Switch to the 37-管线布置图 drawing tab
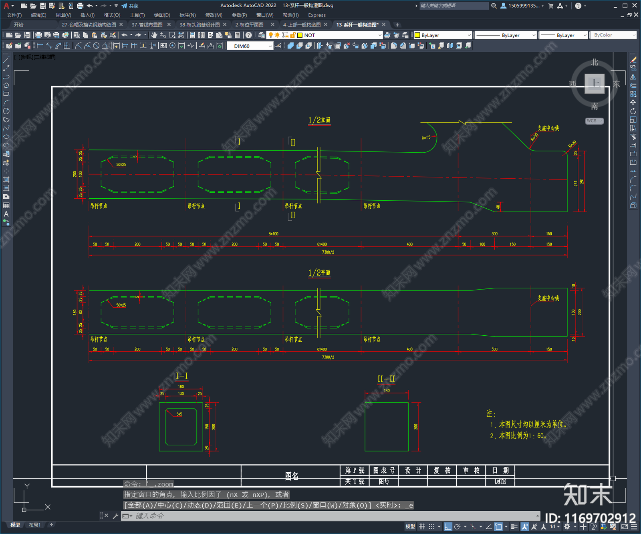Viewport: 641px width, 534px height. coord(147,25)
